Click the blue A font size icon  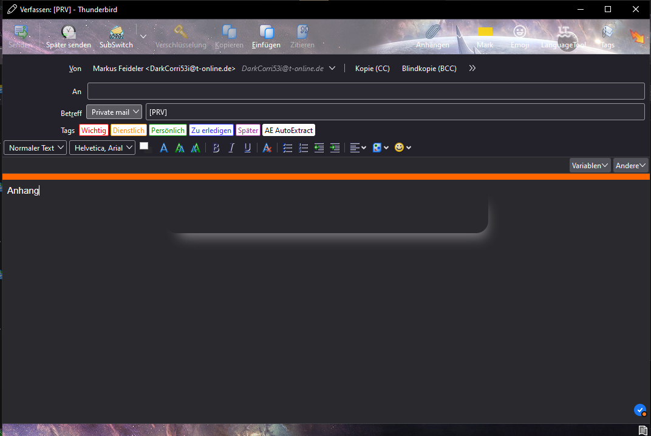pos(163,148)
